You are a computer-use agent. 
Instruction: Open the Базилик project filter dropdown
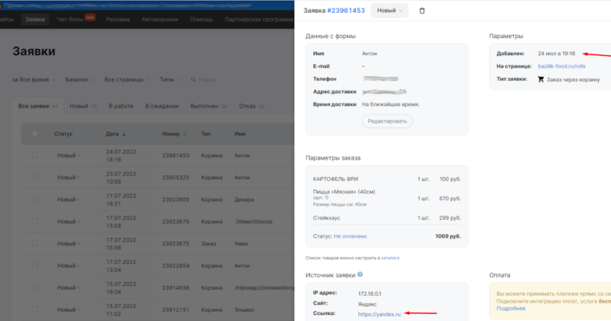coord(80,79)
